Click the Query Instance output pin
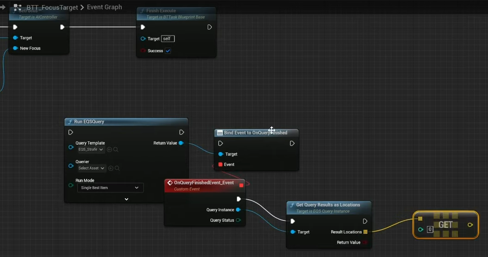The width and height of the screenshot is (488, 257). click(x=238, y=210)
